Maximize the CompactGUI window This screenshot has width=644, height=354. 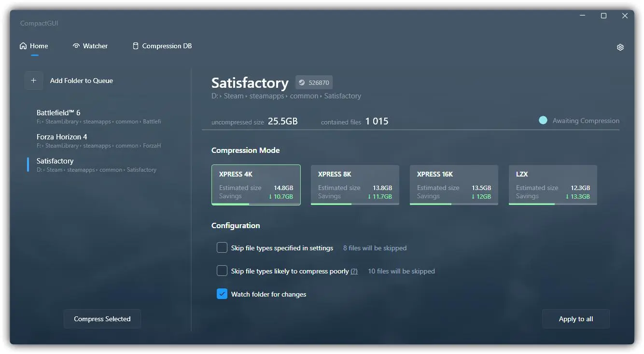tap(603, 16)
